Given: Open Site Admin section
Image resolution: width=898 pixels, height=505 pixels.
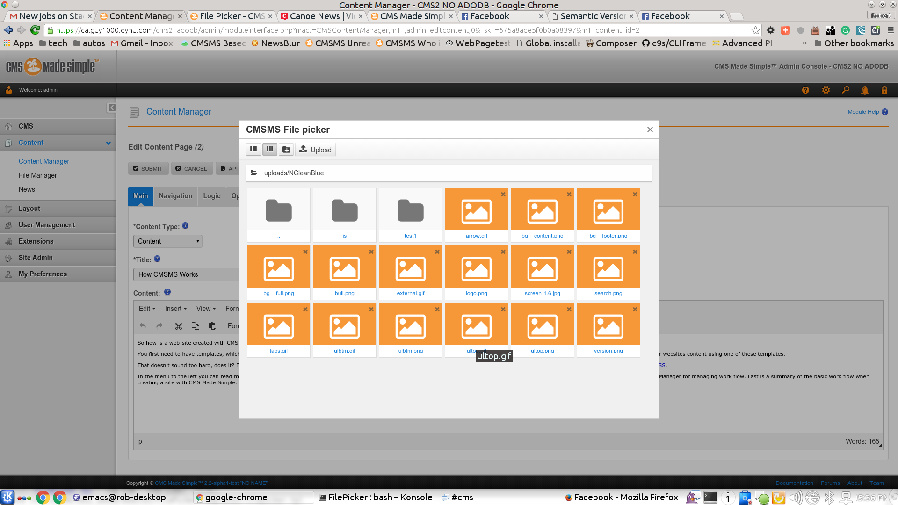Looking at the screenshot, I should tap(58, 258).
